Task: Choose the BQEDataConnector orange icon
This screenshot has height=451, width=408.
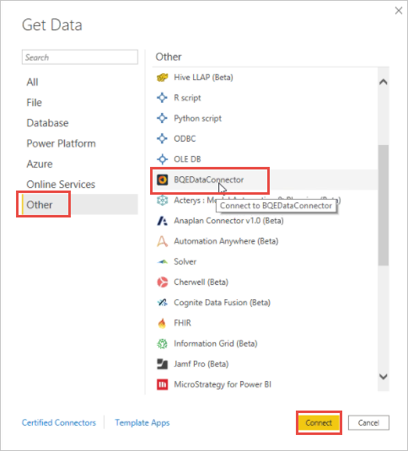Action: (x=162, y=180)
